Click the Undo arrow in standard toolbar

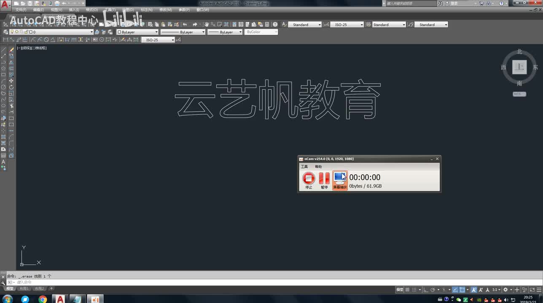(x=185, y=24)
